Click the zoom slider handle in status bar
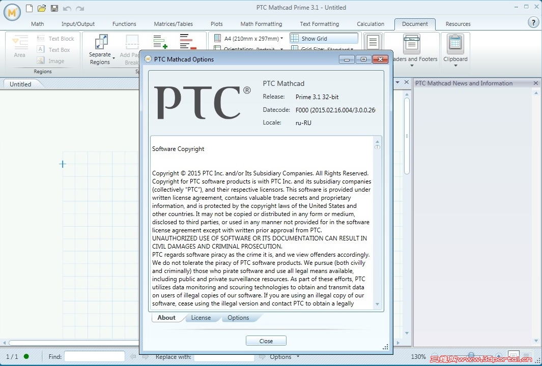Image resolution: width=542 pixels, height=366 pixels. tap(471, 356)
